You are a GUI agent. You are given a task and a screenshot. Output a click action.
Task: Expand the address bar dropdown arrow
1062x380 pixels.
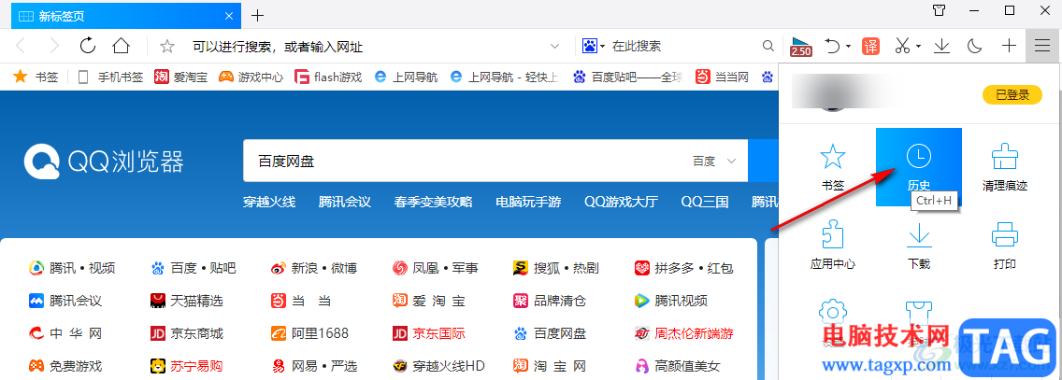click(554, 46)
